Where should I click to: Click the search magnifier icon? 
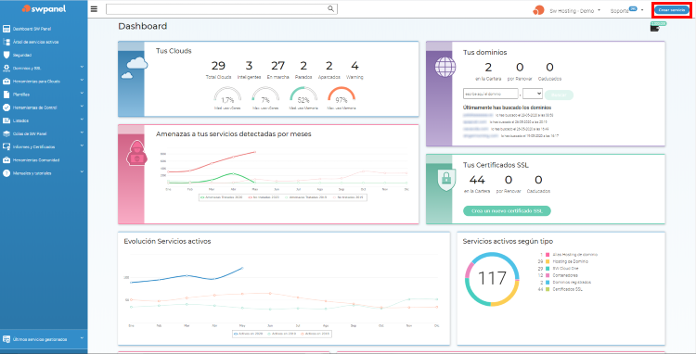330,9
